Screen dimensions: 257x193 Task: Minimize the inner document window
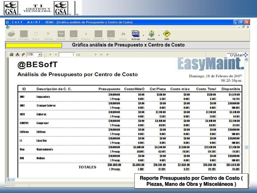[239, 27]
